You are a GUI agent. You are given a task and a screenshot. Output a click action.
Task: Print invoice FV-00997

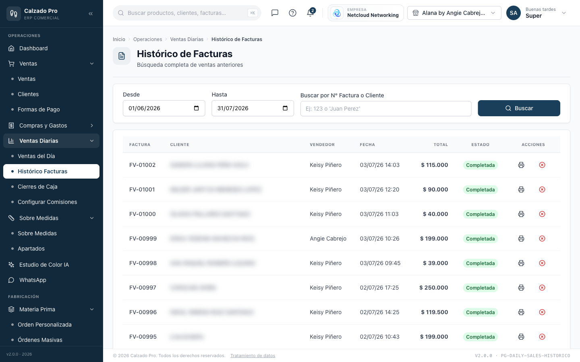pyautogui.click(x=521, y=288)
